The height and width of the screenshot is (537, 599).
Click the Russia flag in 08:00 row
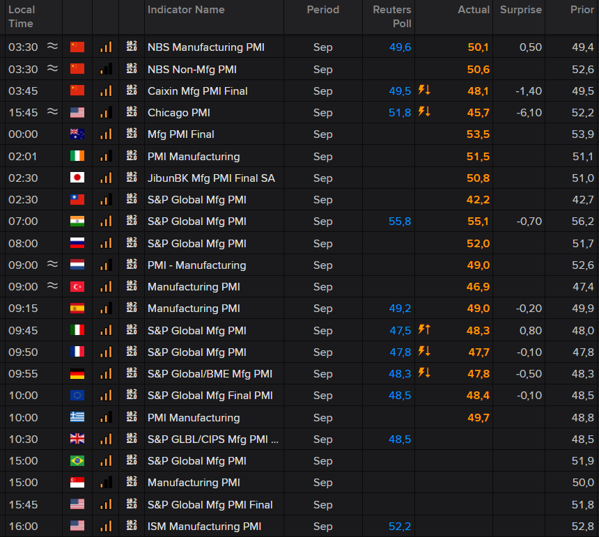pyautogui.click(x=77, y=243)
